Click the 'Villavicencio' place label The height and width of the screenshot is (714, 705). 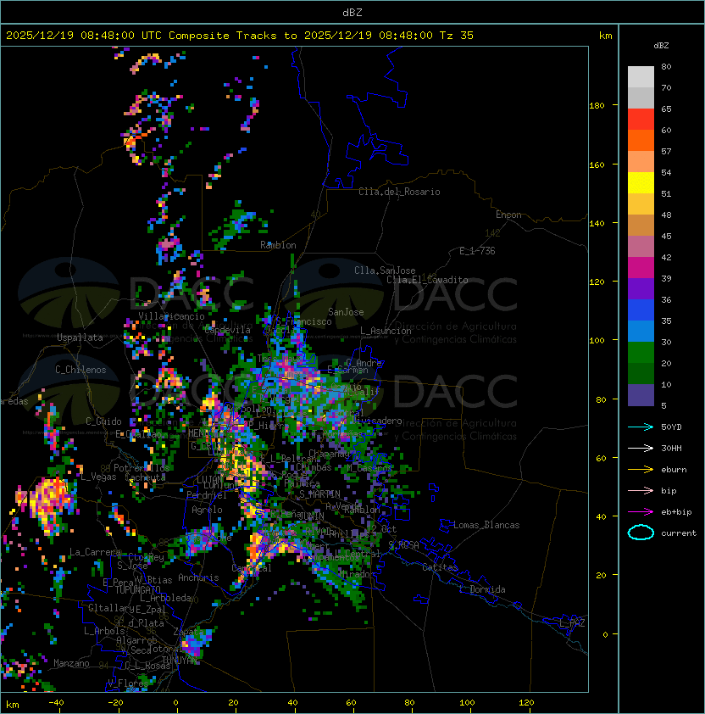171,316
